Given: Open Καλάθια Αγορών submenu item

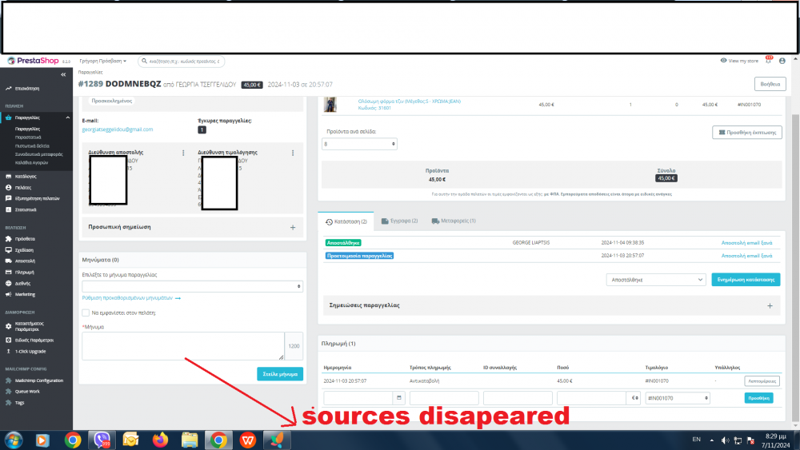Looking at the screenshot, I should click(32, 162).
